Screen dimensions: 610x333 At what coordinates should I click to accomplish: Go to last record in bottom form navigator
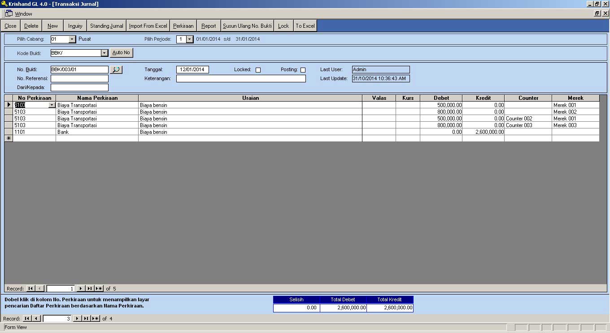coord(86,319)
